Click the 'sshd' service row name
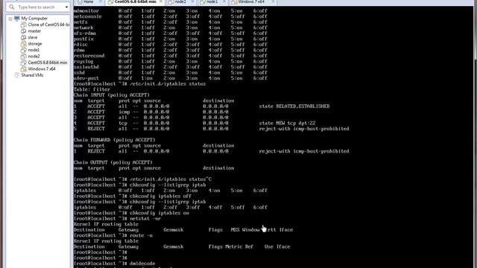This screenshot has height=268, width=477. 79,73
